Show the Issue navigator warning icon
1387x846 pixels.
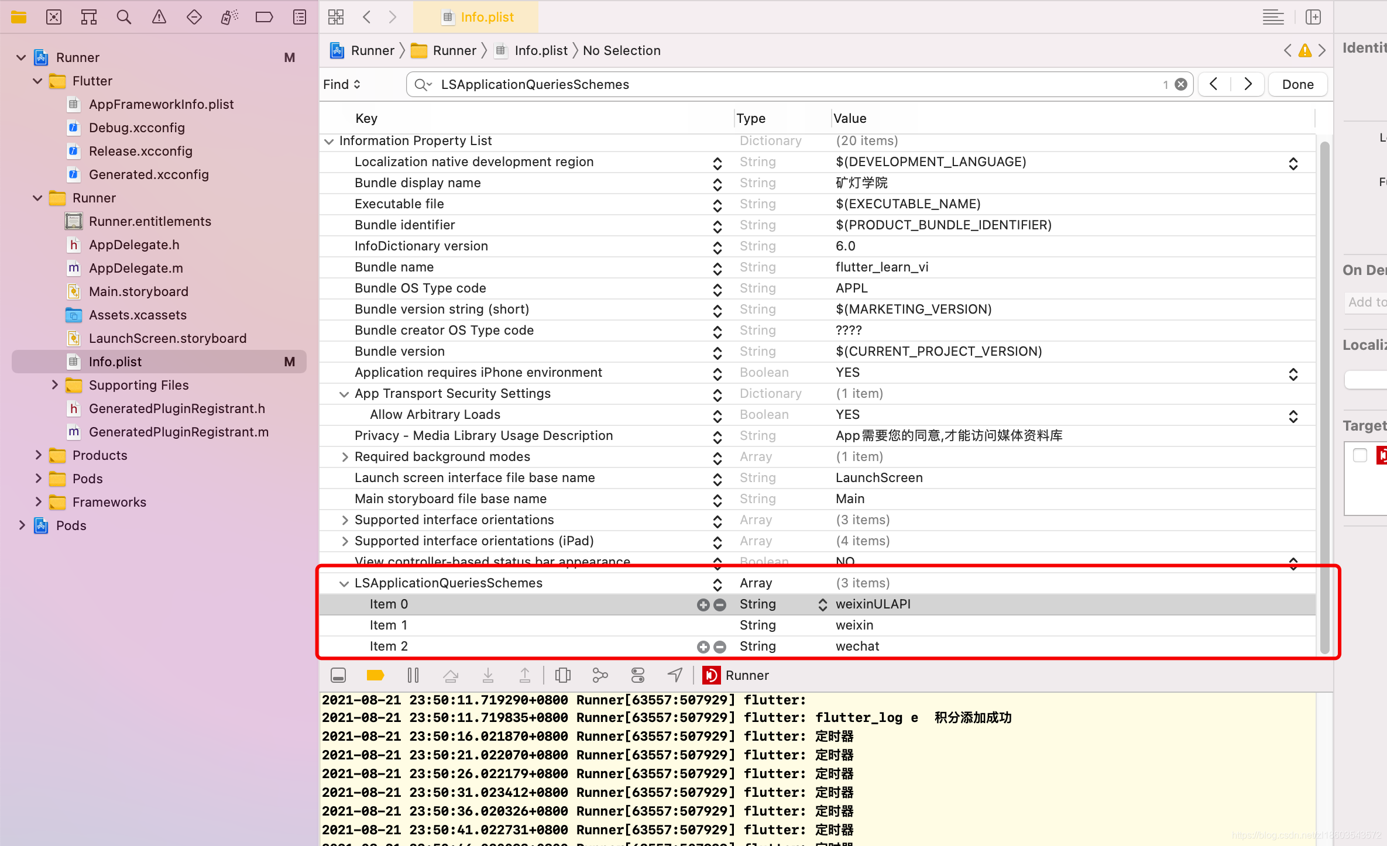[159, 17]
